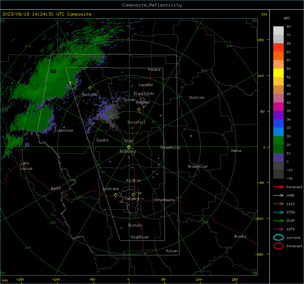Image resolution: width=304 pixels, height=284 pixels.
Task: Select the bright green swatch in dBZ scale
Action: [278, 140]
